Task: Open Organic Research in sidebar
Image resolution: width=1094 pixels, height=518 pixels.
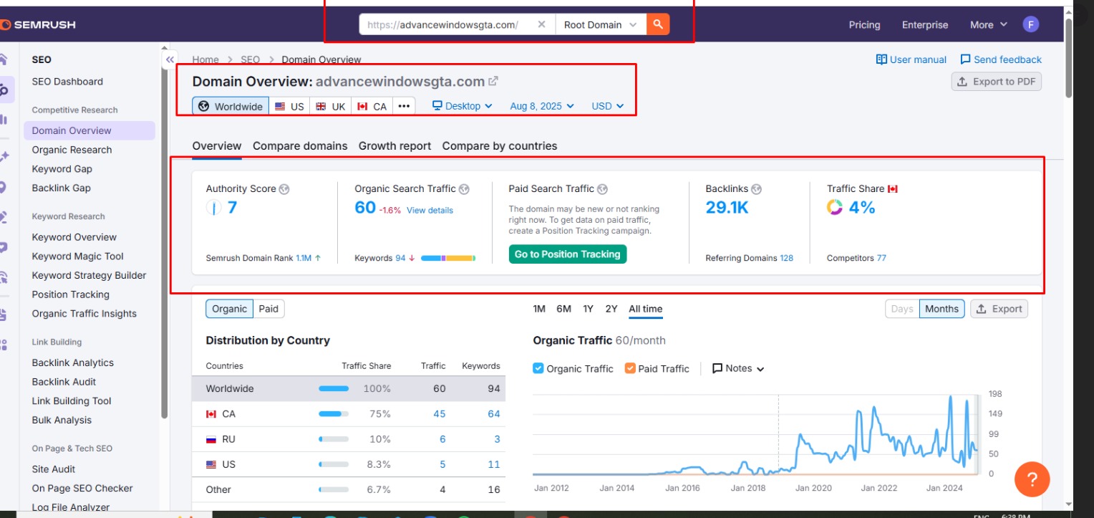Action: [x=72, y=150]
